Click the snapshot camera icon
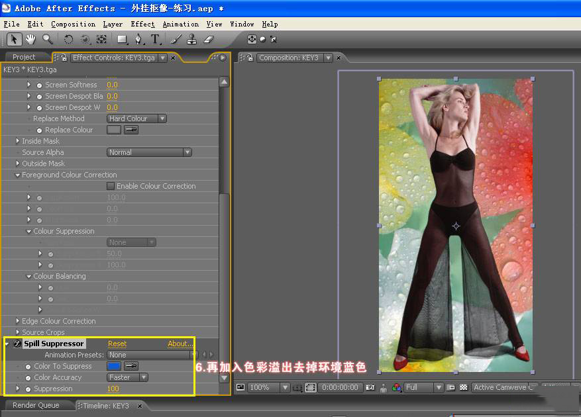The image size is (581, 417). (x=371, y=387)
